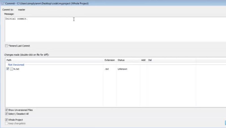Click the Keep changelists checkbox
Screen dimensions: 226x128
6,124
